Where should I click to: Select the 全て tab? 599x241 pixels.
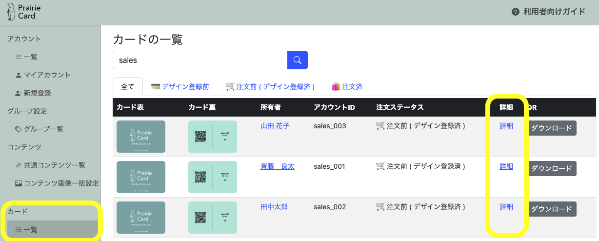tap(127, 86)
